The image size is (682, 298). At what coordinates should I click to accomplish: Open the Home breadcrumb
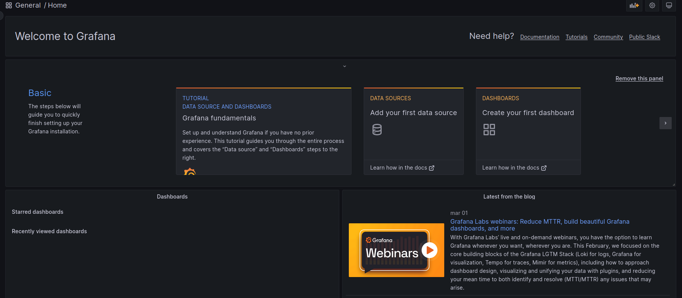[x=57, y=5]
